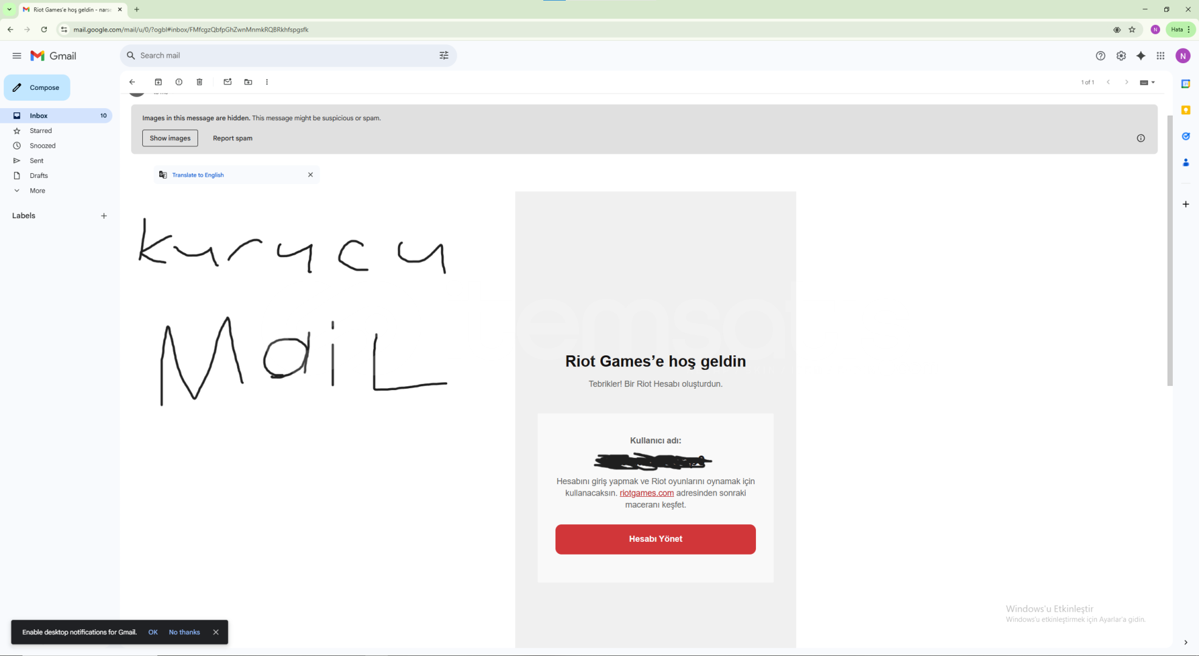Viewport: 1199px width, 656px height.
Task: Dismiss the translate bar
Action: click(311, 175)
